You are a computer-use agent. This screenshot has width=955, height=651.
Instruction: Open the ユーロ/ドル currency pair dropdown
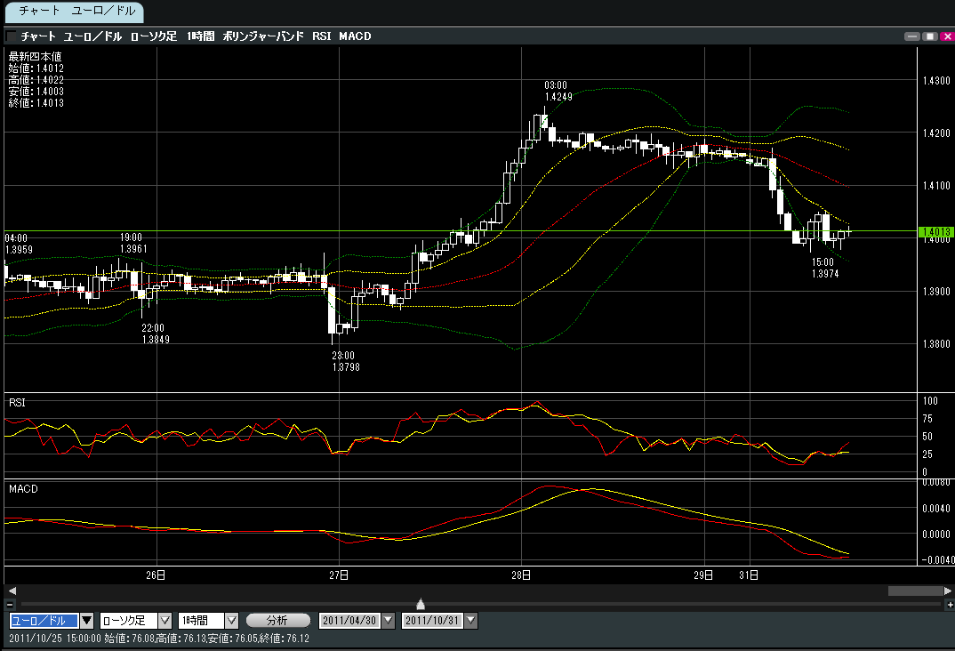(86, 620)
